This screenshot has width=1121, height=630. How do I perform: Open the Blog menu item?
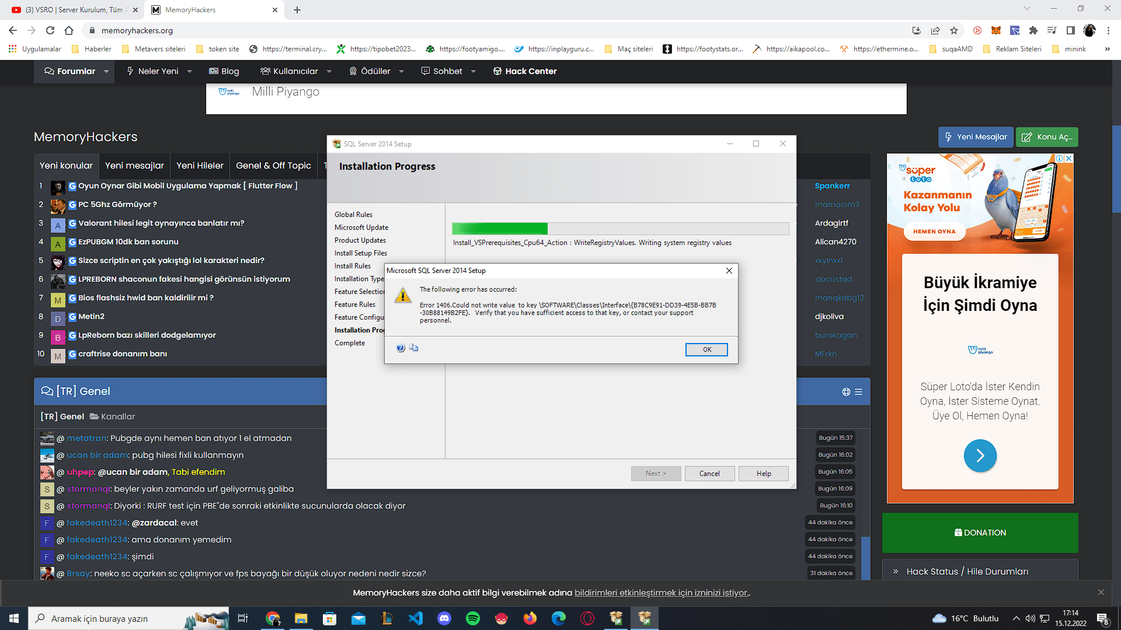tap(224, 71)
